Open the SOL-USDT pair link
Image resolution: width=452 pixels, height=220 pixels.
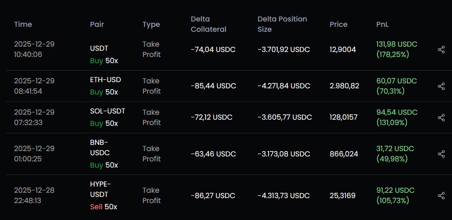(107, 111)
